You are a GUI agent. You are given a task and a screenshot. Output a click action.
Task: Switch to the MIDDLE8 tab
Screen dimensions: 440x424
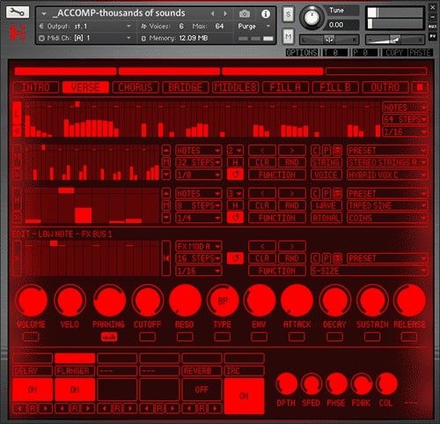236,87
